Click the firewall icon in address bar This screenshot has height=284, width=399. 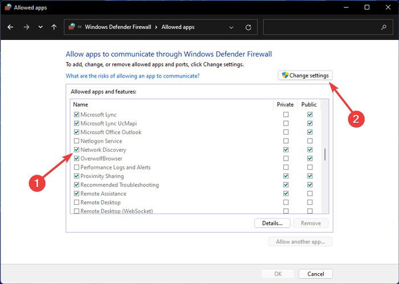click(72, 26)
